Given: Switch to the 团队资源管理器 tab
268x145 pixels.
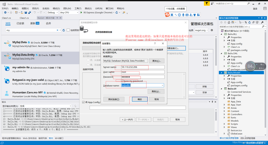Looking at the screenshot, I should point(248,138).
